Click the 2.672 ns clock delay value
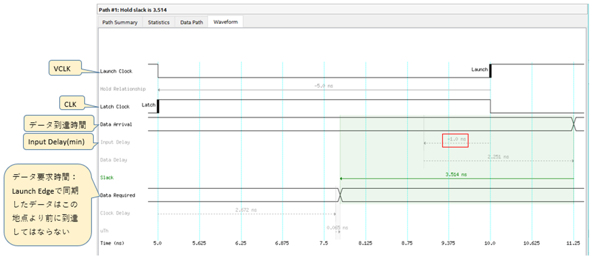The height and width of the screenshot is (263, 594). tap(246, 209)
